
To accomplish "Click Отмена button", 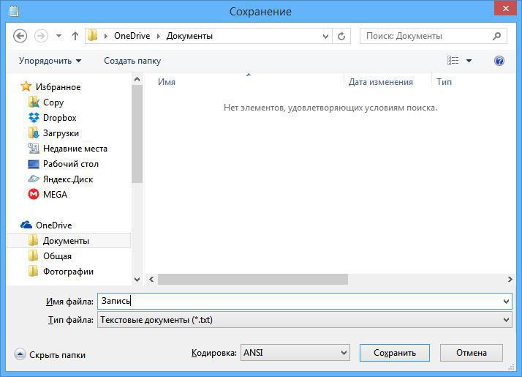I will (472, 353).
